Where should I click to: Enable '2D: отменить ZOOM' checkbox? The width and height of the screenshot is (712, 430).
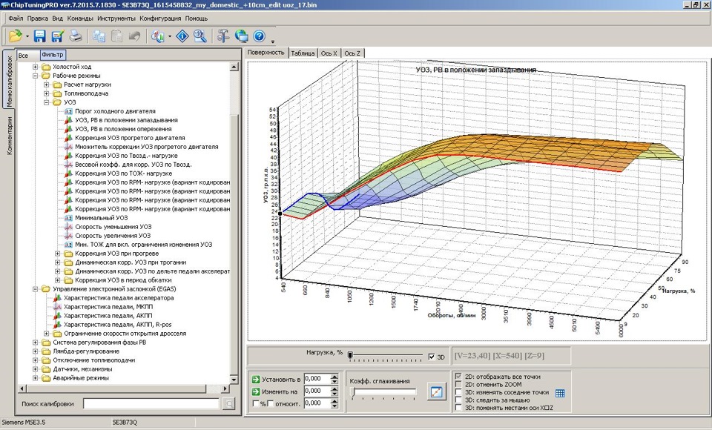tap(458, 384)
